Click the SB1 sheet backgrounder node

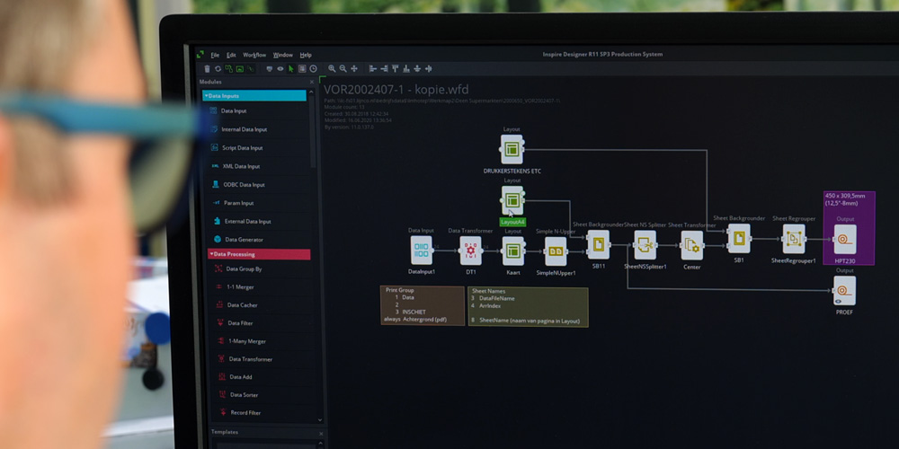click(739, 239)
